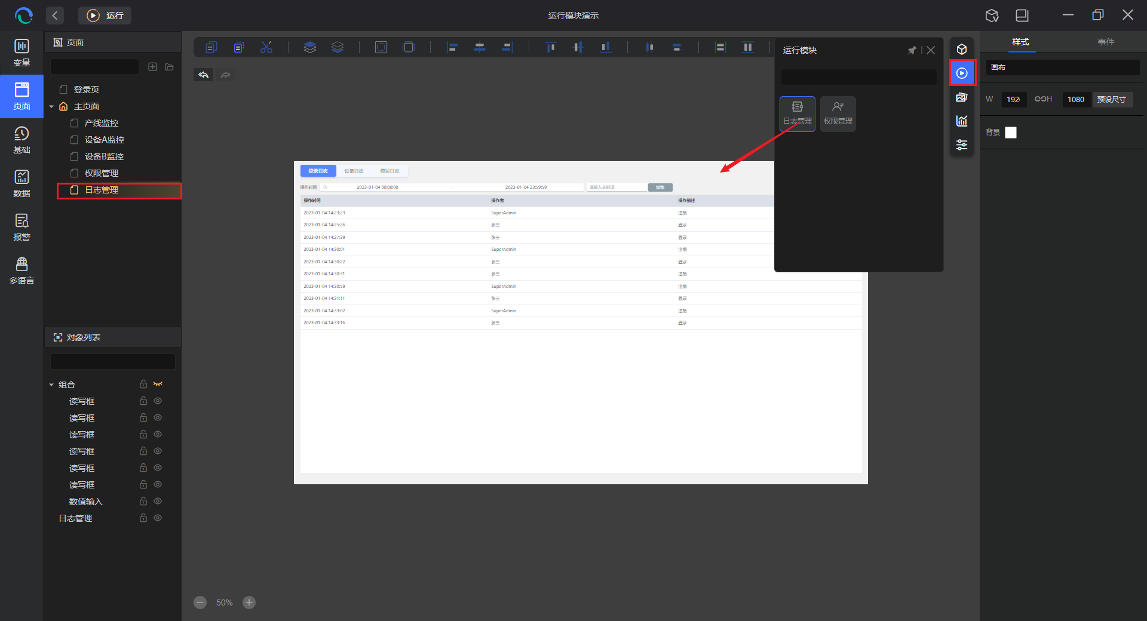Select the 设备日志 tab on the canvas
Screen dimensions: 1147x621
point(354,171)
